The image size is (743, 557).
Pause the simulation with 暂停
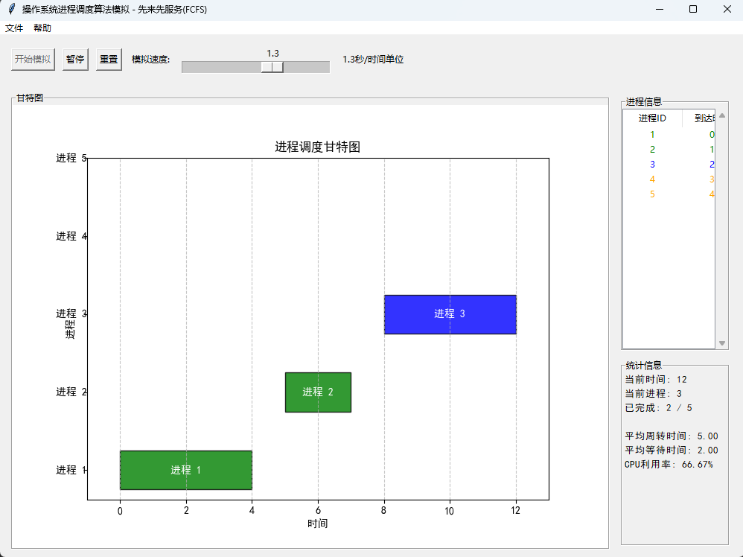click(x=75, y=60)
